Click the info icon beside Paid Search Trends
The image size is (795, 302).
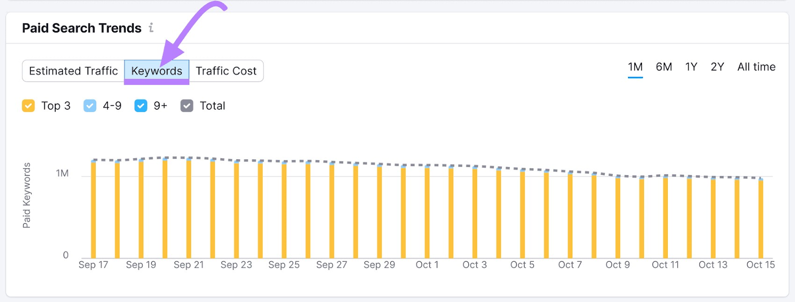pos(151,28)
